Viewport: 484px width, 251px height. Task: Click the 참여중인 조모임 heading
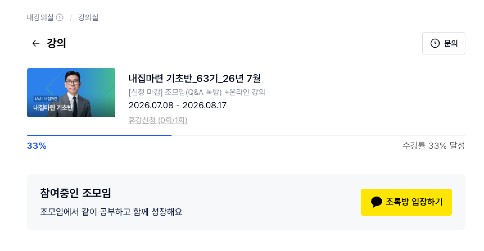coord(76,193)
